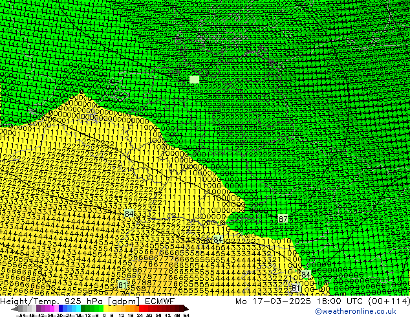
Task: Click the gray left arrow of color scale
Action: [16, 309]
